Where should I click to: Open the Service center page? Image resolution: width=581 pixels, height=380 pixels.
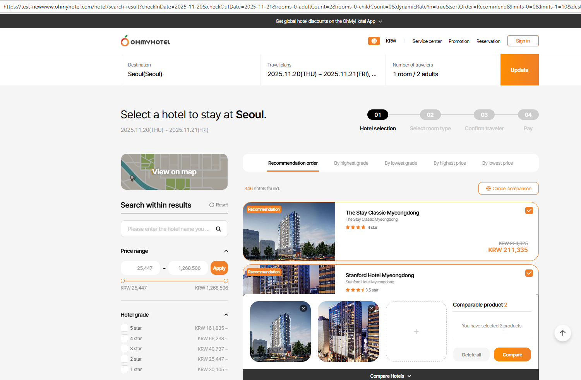pos(427,41)
